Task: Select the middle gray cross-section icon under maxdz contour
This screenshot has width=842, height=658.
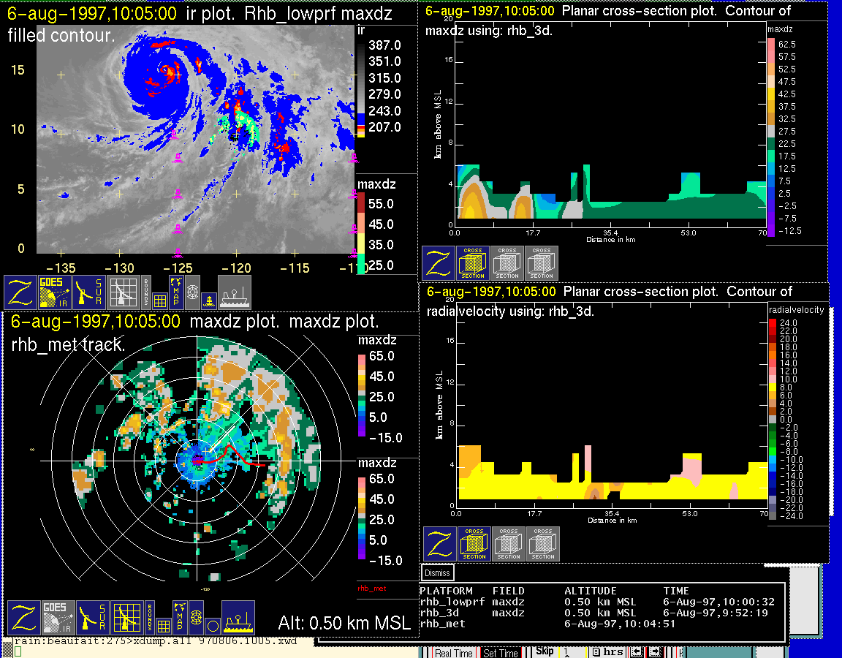Action: 507,263
